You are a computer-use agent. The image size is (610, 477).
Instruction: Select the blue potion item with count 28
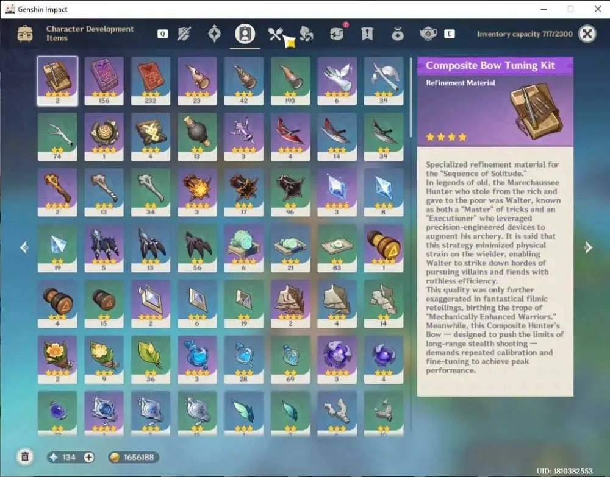244,359
